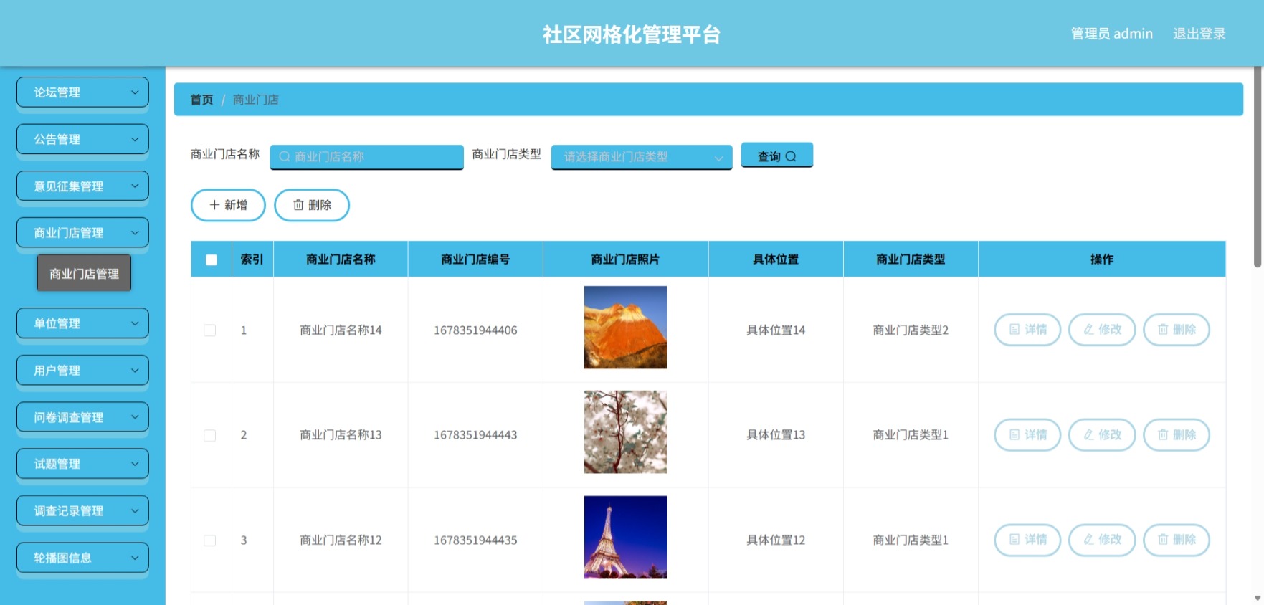Click the 查询 search button
This screenshot has width=1264, height=605.
click(x=776, y=156)
